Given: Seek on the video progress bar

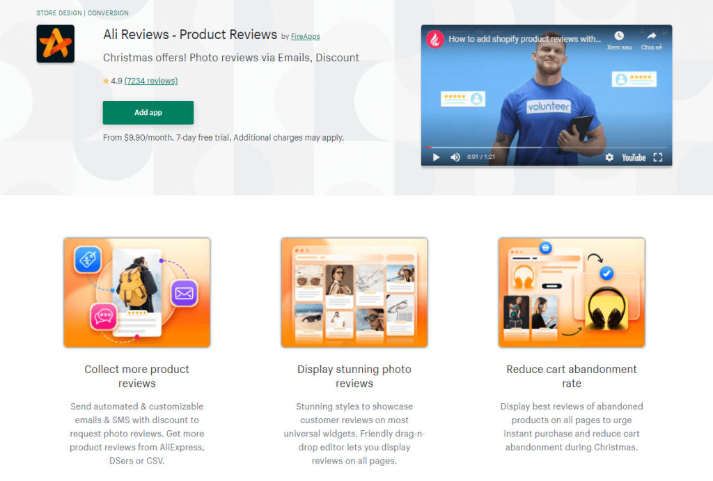Looking at the screenshot, I should (546, 148).
